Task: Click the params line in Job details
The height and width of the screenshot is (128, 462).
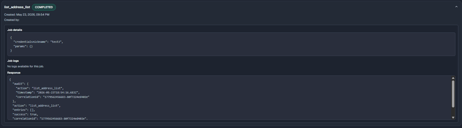Action: [23, 46]
